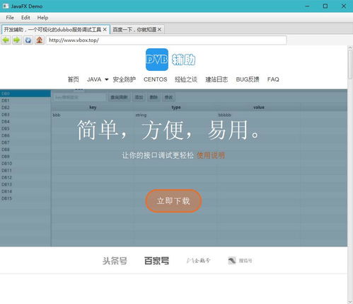Click the JavaFX Demo window icon

(x=5, y=6)
